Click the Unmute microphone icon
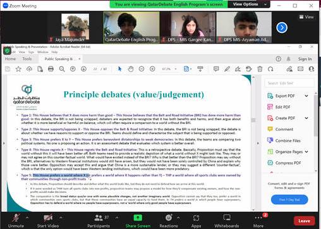 [16, 218]
